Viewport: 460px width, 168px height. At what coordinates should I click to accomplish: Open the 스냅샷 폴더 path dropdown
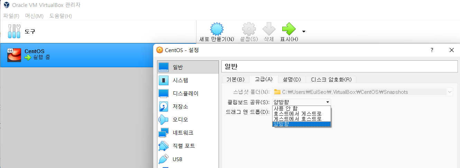[x=450, y=92]
